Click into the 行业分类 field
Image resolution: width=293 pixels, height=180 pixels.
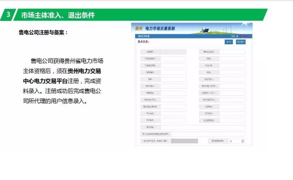coord(232,66)
